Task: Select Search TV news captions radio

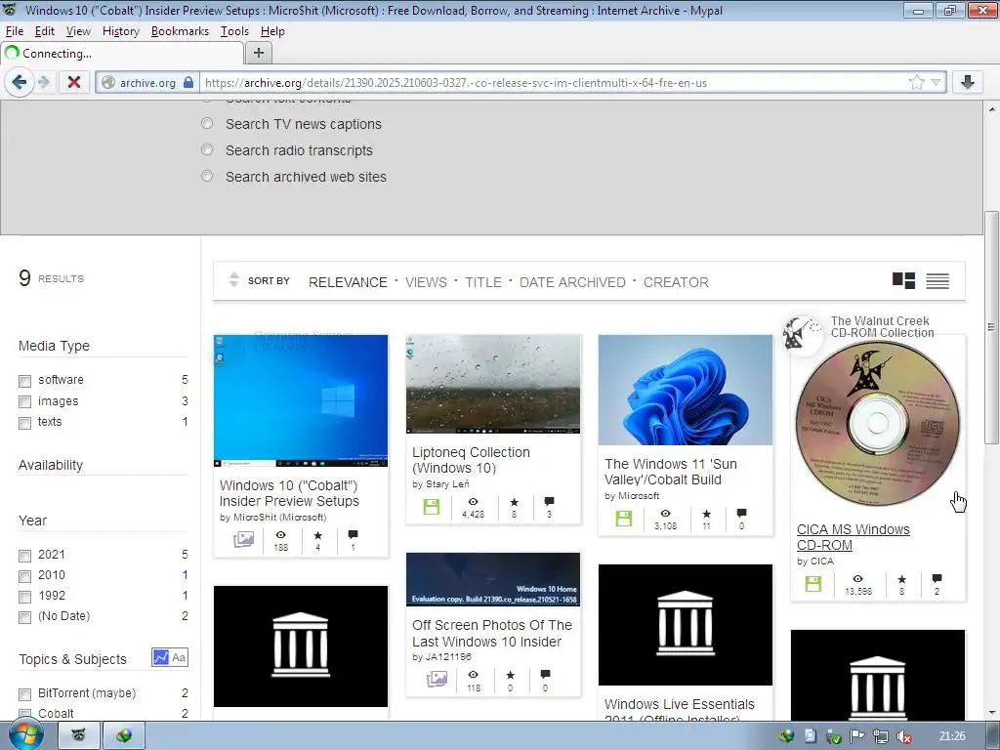Action: click(x=207, y=123)
